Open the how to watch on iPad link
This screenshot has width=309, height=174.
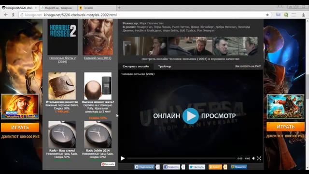pos(248,66)
